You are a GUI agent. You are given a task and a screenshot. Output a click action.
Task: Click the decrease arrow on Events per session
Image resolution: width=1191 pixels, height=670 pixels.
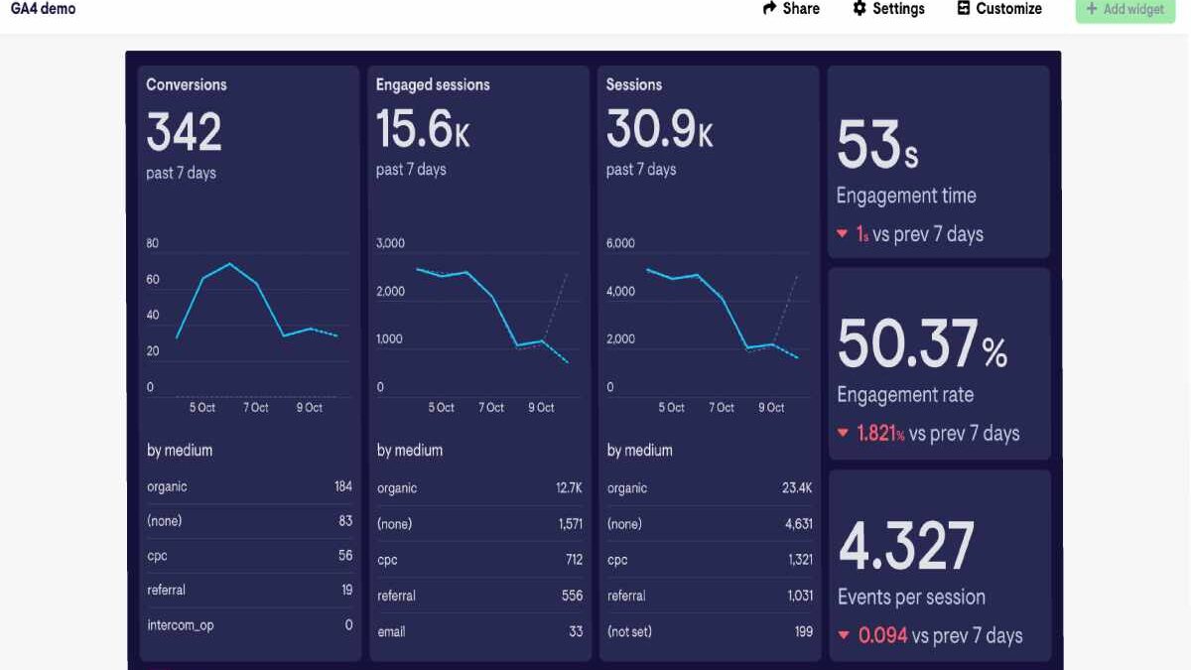point(843,635)
